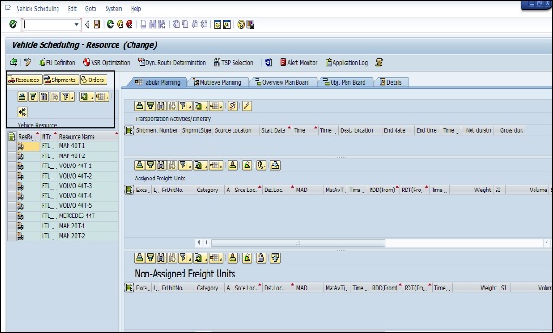
Task: Click the Create New Session icon
Action: click(218, 24)
